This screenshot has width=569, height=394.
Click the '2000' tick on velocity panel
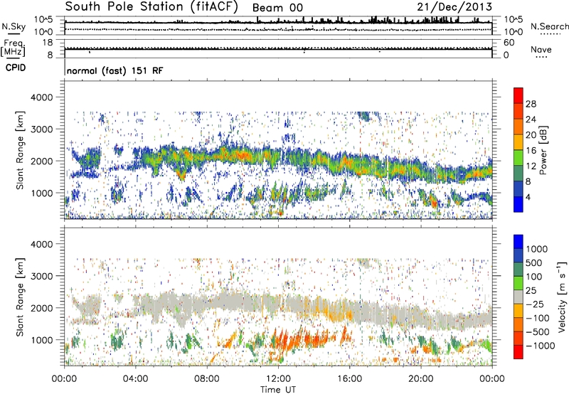[x=41, y=308]
